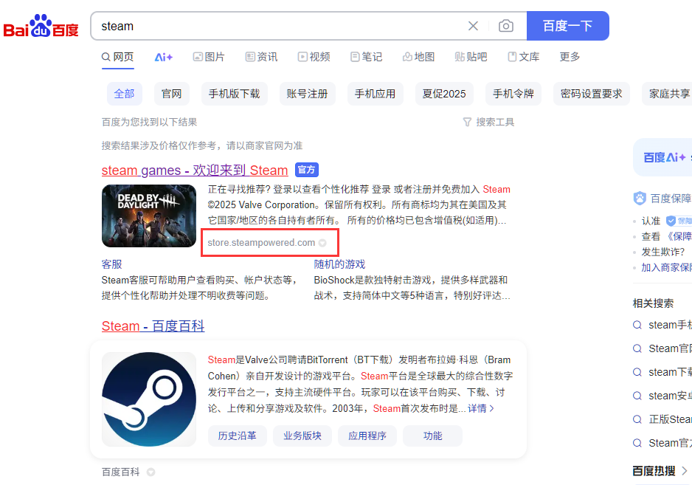Open the 发生欺诈? sidebar link
The height and width of the screenshot is (485, 692).
coord(663,252)
